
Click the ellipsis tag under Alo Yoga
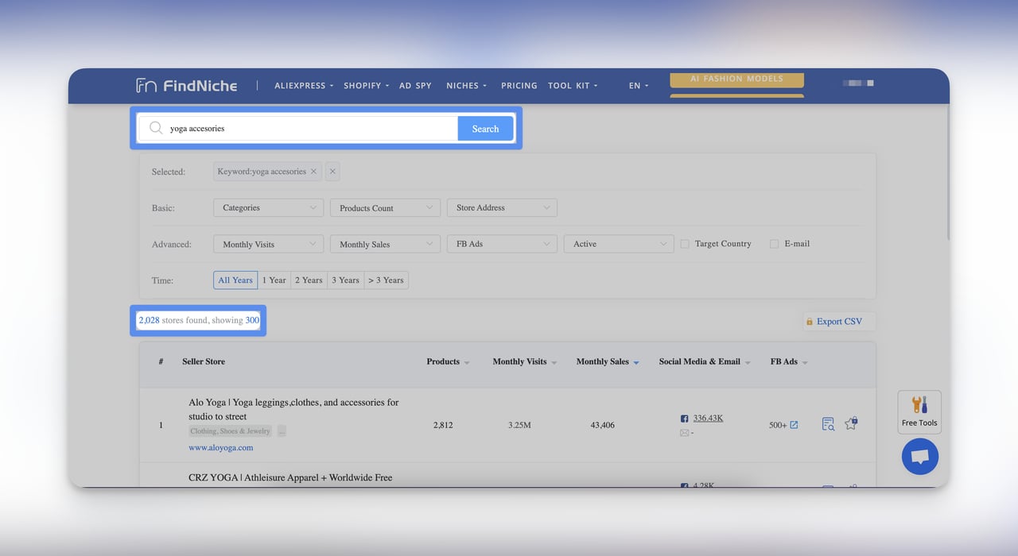pos(282,431)
